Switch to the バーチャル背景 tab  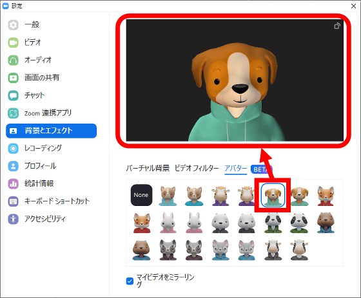click(148, 169)
